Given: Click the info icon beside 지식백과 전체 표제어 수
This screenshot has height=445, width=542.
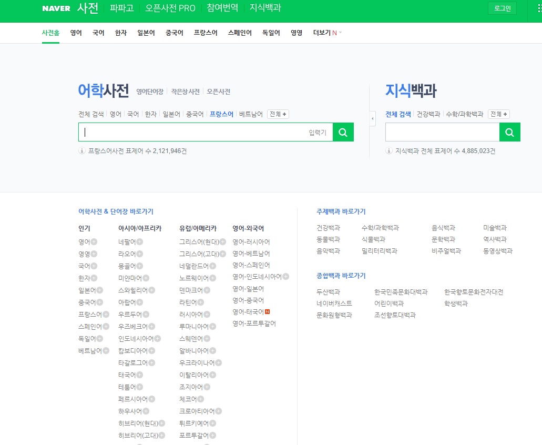Looking at the screenshot, I should click(x=389, y=151).
